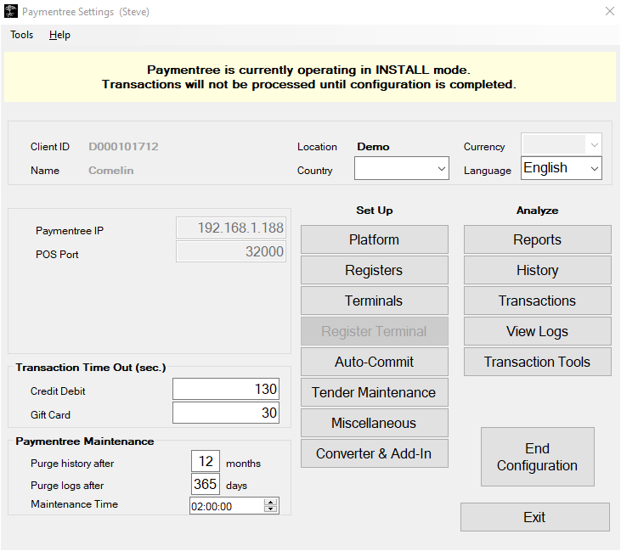Click the End Configuration button
This screenshot has height=551, width=621.
point(538,457)
